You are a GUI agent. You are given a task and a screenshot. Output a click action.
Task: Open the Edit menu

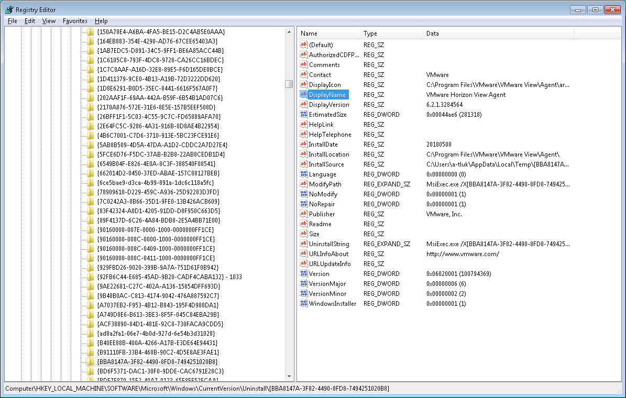pyautogui.click(x=29, y=21)
